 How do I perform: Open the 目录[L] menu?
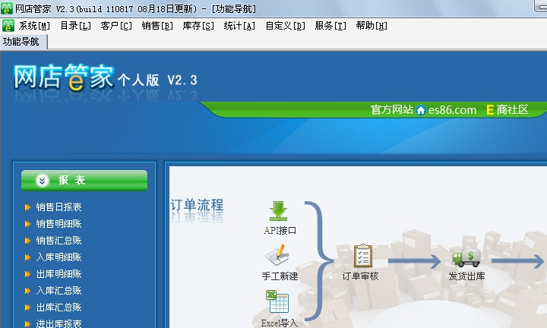coord(75,26)
